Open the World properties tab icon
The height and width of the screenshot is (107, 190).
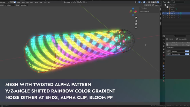(164, 55)
